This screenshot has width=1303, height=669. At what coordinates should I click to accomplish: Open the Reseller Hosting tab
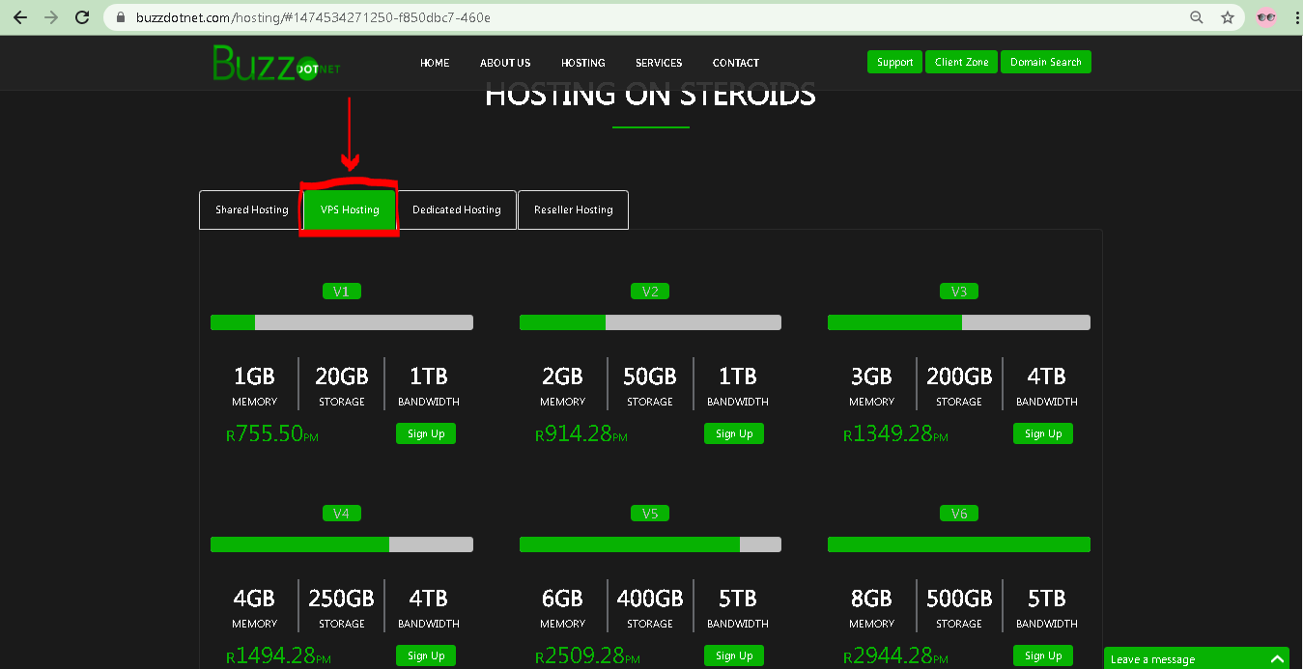pos(573,209)
